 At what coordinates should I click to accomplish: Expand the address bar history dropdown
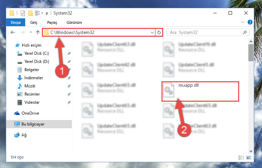click(152, 32)
